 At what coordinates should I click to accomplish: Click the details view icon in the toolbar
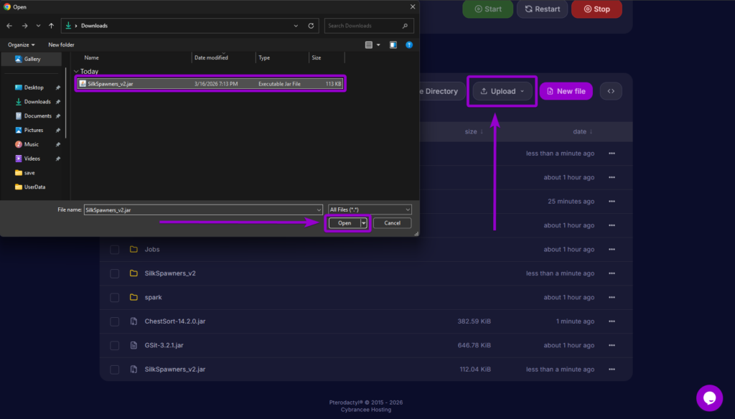click(370, 44)
